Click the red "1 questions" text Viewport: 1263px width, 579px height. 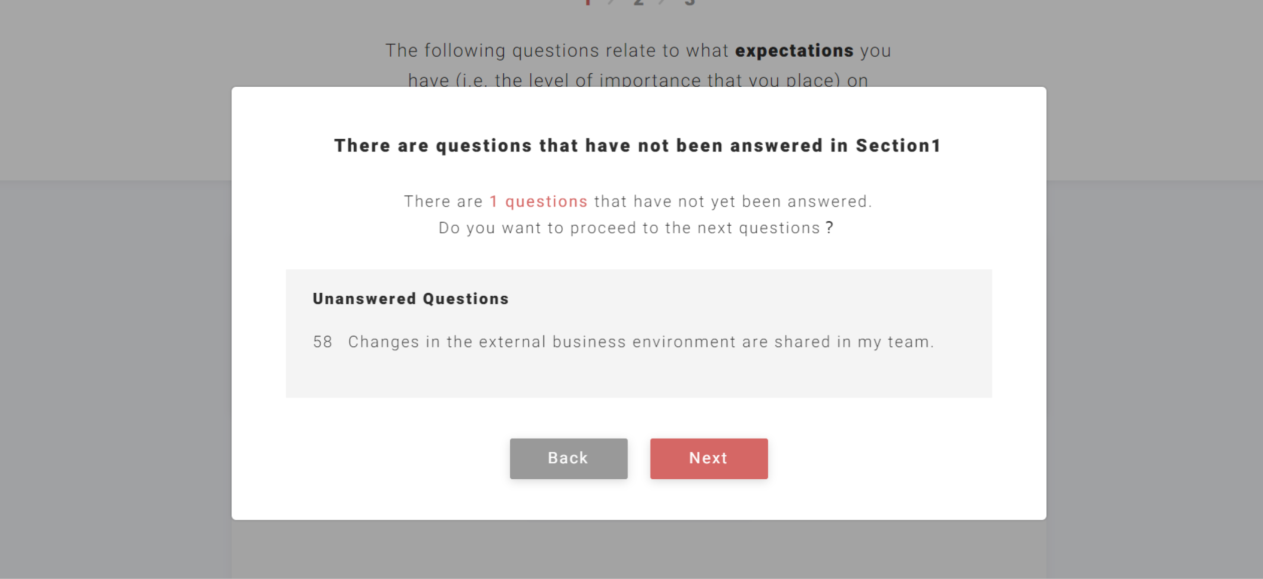[x=538, y=202]
